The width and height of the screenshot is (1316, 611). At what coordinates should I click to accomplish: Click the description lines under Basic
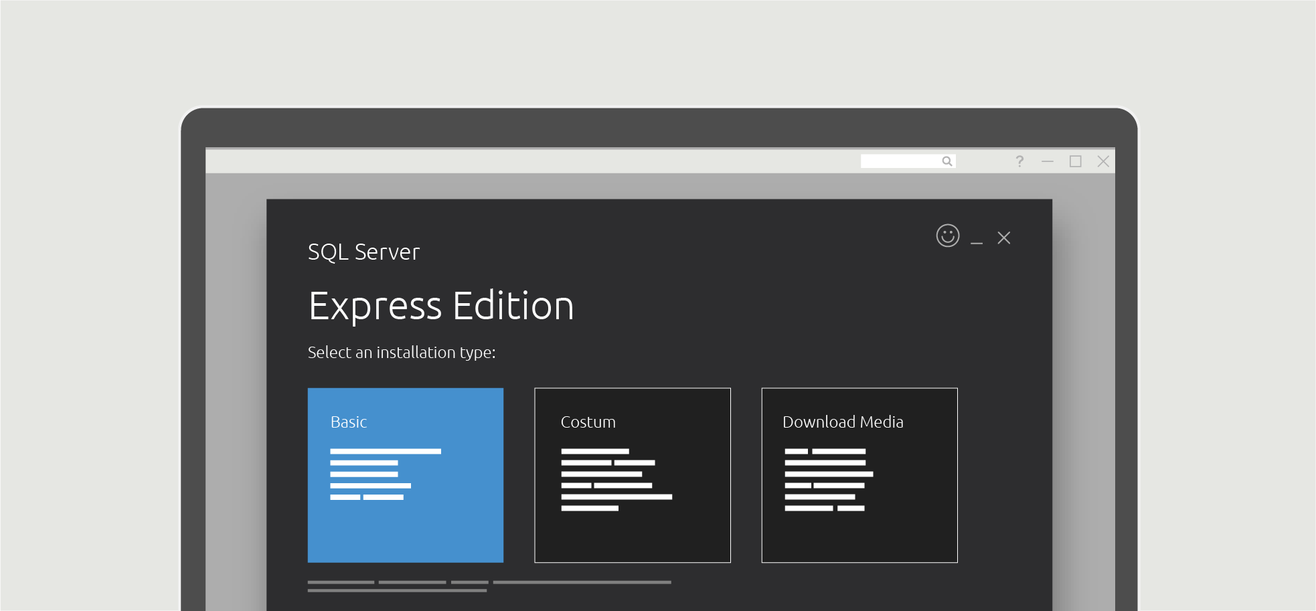coord(385,474)
